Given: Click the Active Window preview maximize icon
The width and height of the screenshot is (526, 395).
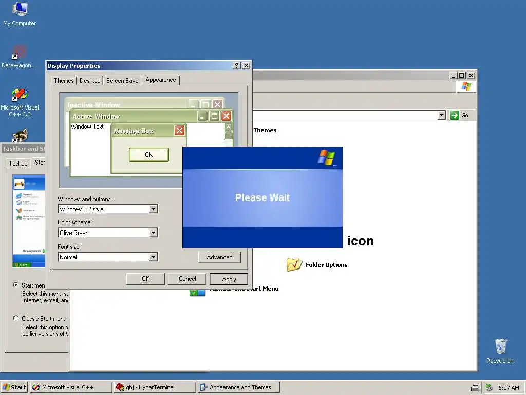Looking at the screenshot, I should 214,116.
